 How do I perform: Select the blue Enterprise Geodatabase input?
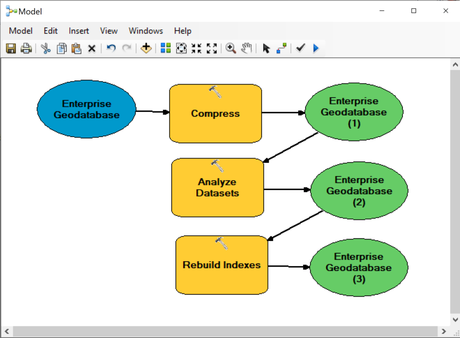(x=86, y=109)
